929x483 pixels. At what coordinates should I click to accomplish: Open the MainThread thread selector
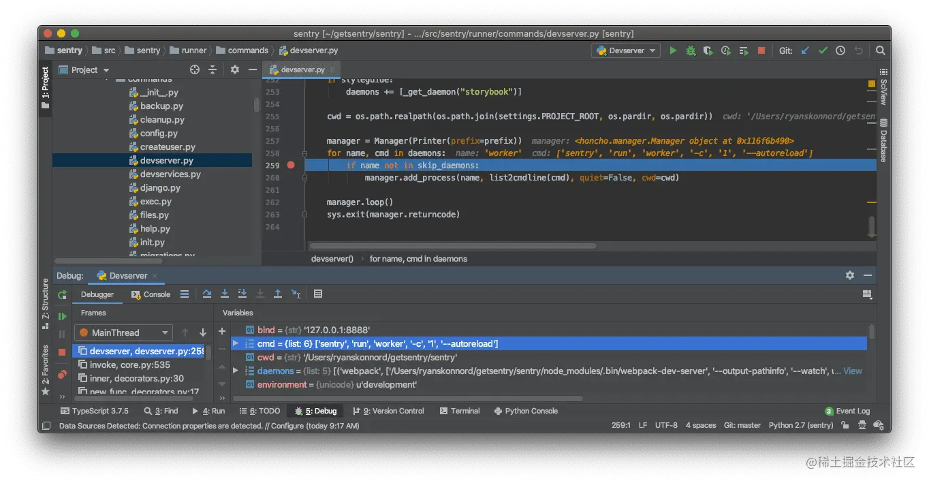tap(123, 332)
